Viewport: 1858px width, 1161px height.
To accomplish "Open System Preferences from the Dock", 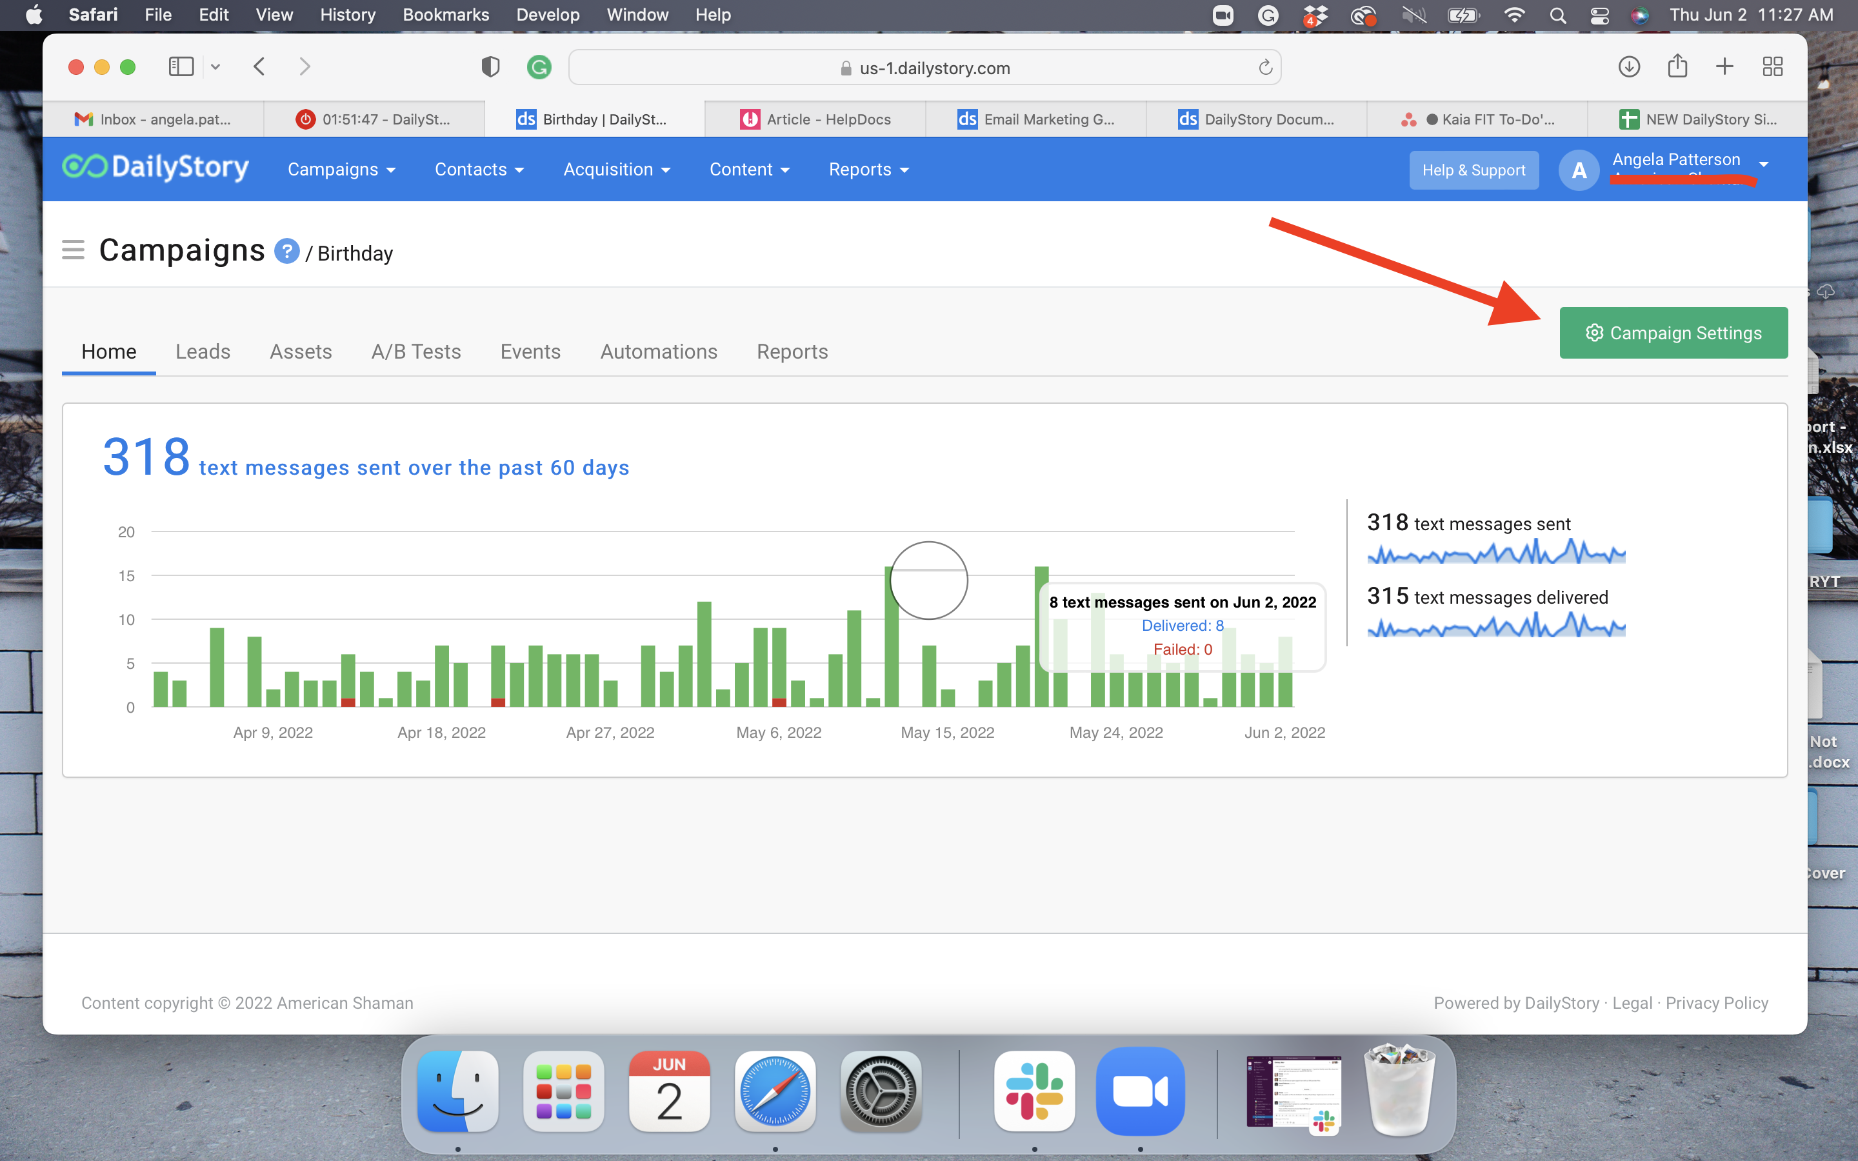I will pyautogui.click(x=881, y=1092).
